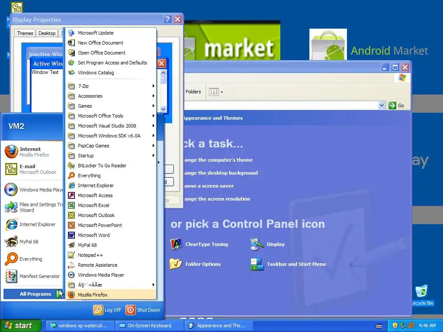Open ClearType Tuning control panel icon
The height and width of the screenshot is (332, 443).
199,244
